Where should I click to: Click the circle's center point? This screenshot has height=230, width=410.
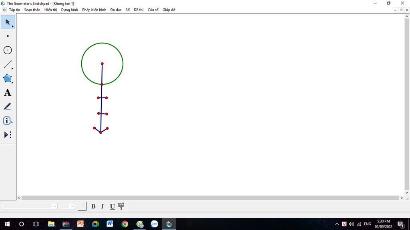tap(102, 63)
